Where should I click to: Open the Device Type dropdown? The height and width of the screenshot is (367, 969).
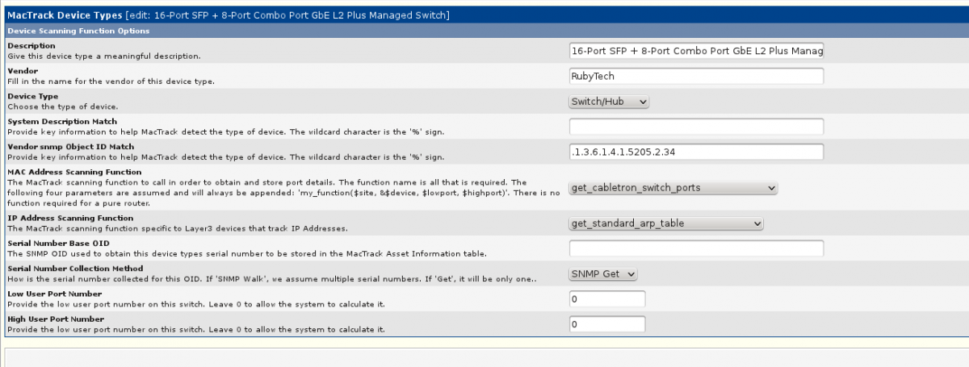tap(609, 102)
